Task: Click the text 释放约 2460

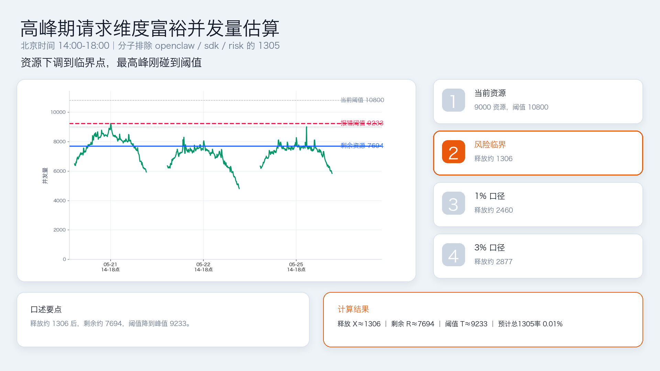Action: click(x=494, y=210)
